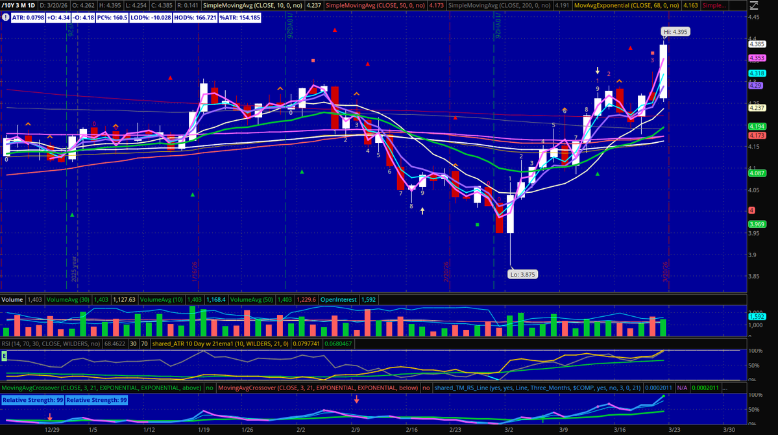The image size is (778, 435).
Task: Click the +O: 4.34 chart label
Action: [58, 18]
